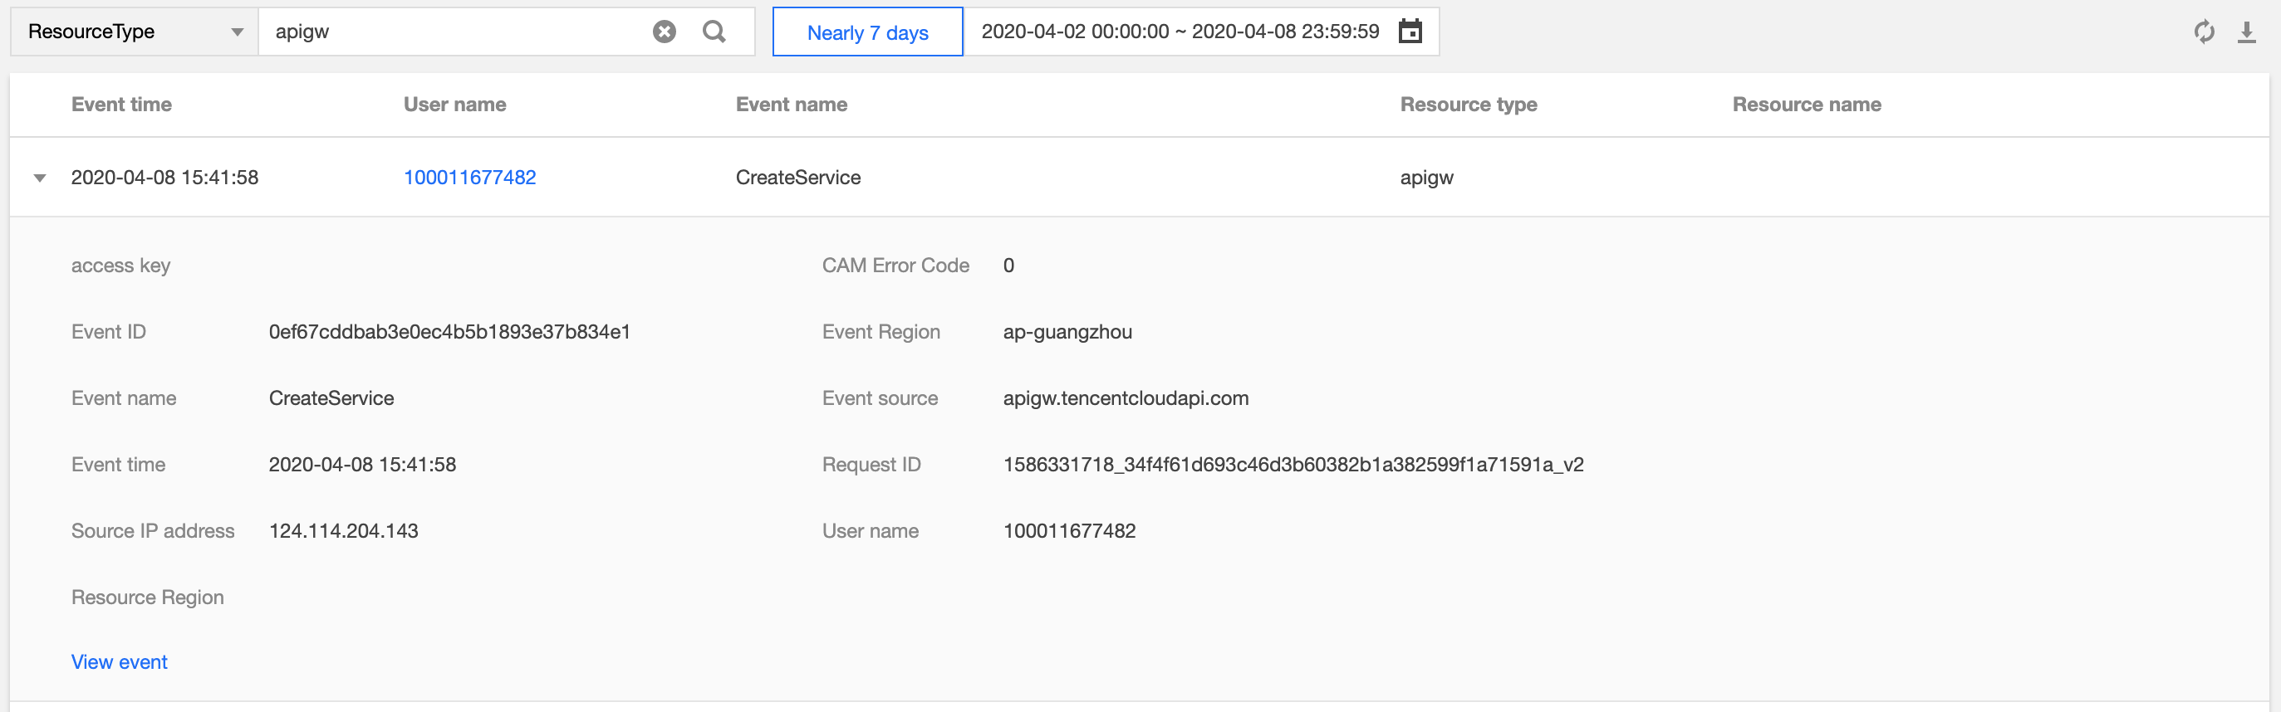This screenshot has width=2281, height=712.
Task: Clear the apigw search text
Action: 664,32
